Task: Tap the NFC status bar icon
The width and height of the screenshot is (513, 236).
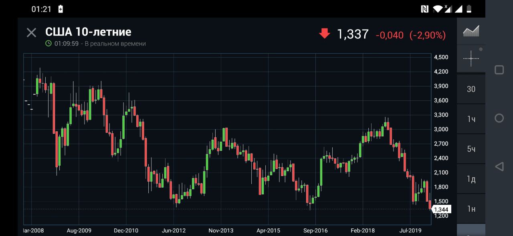Action: coord(425,9)
